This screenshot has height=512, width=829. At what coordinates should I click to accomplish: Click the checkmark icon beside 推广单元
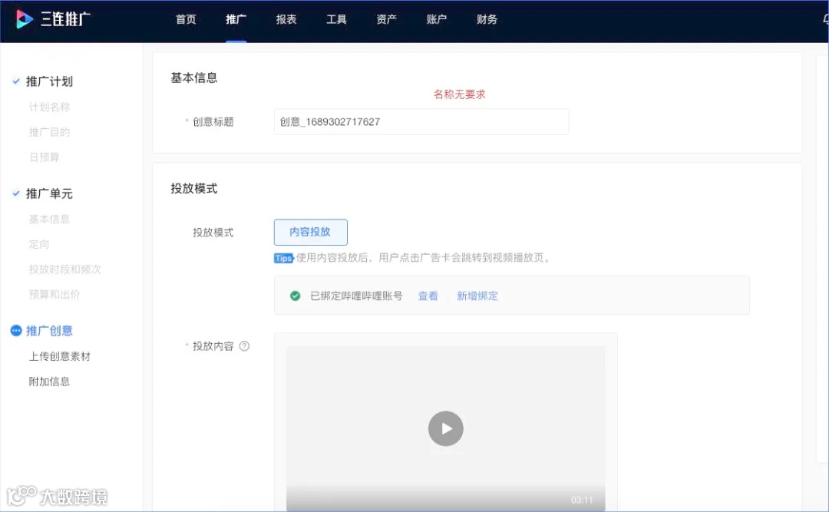click(x=16, y=193)
